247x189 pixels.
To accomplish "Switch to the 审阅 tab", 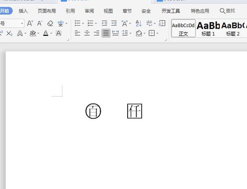I will 89,11.
